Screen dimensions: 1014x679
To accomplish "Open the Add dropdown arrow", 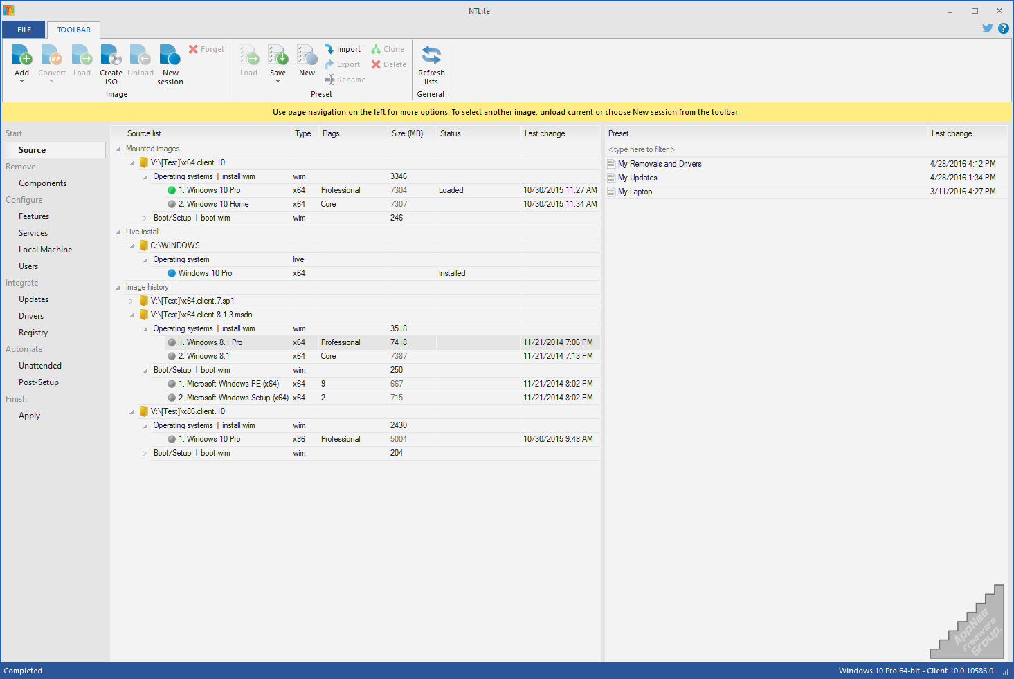I will pos(21,82).
